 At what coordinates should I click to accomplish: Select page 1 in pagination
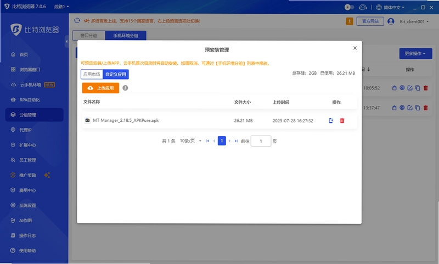click(222, 141)
